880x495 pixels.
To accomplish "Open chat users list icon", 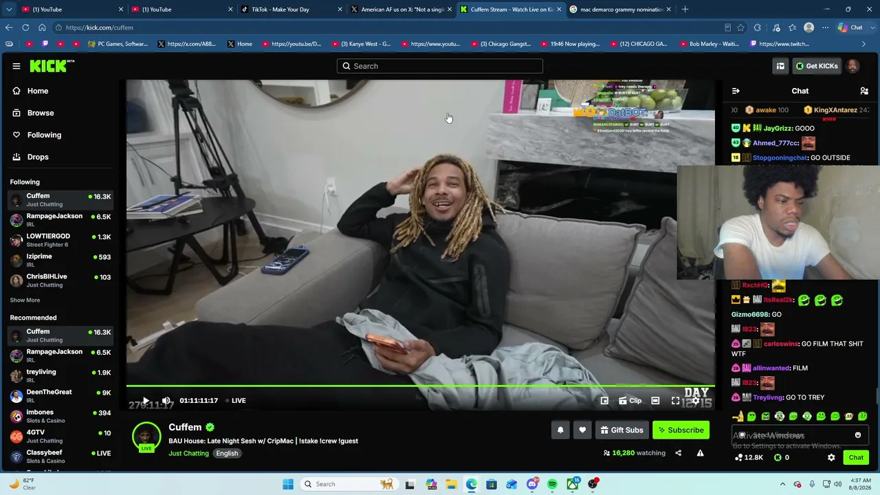I will (x=864, y=91).
